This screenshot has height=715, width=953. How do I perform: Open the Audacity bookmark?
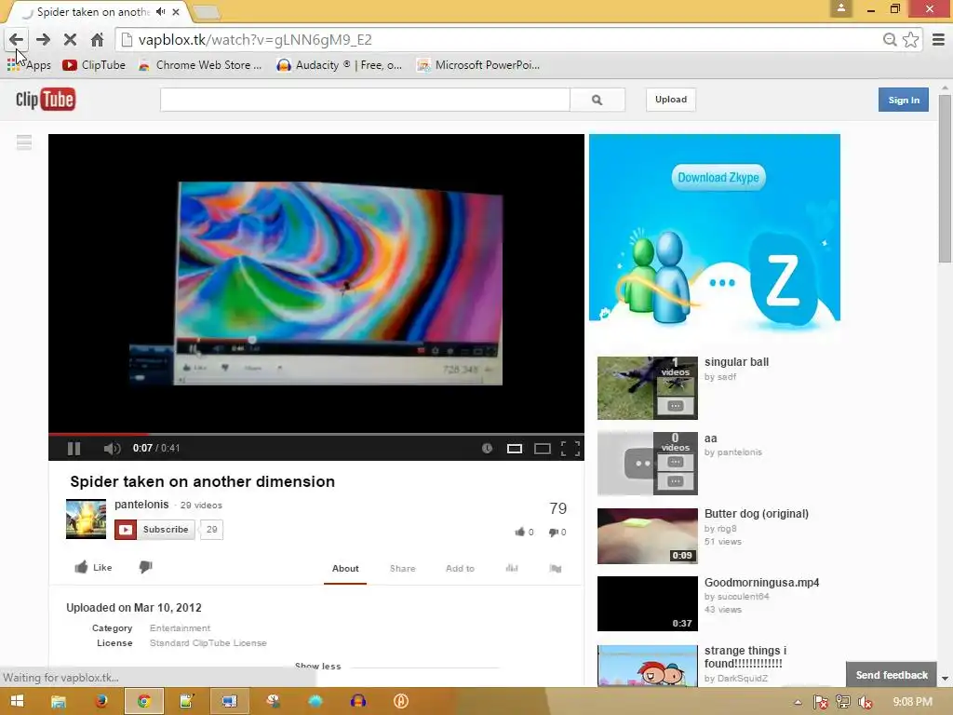pos(339,65)
